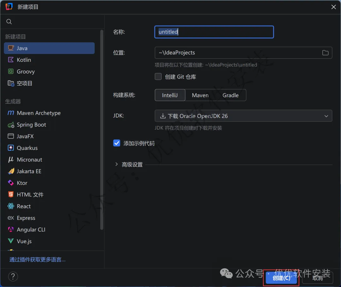
Task: Click the Vue.js V icon
Action: click(11, 241)
